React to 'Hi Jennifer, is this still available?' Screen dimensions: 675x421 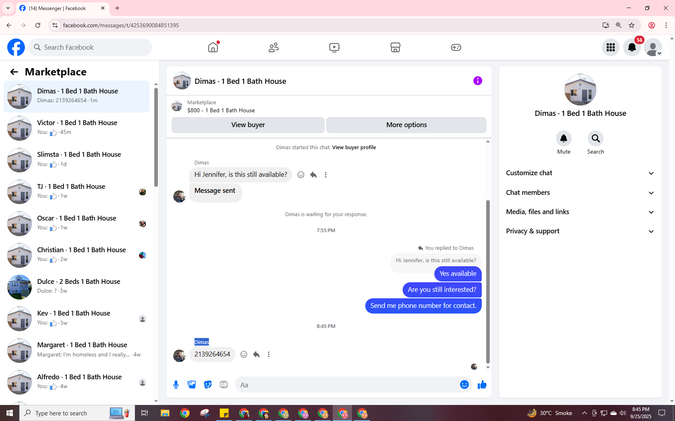point(301,175)
